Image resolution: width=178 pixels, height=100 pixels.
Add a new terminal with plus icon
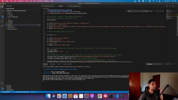164,64
